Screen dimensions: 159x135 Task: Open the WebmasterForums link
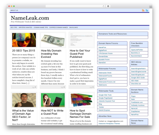(x=105, y=76)
